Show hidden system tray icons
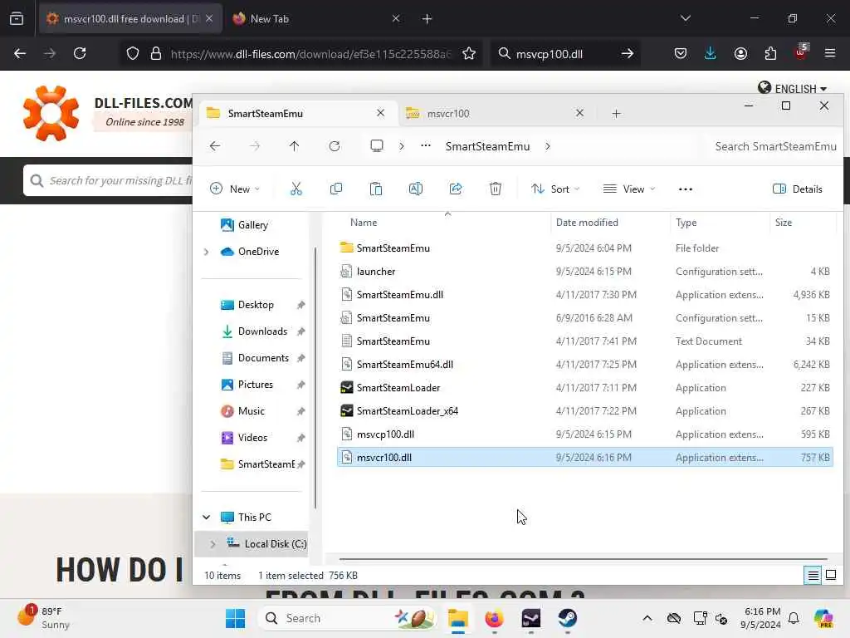850x638 pixels. click(x=647, y=618)
